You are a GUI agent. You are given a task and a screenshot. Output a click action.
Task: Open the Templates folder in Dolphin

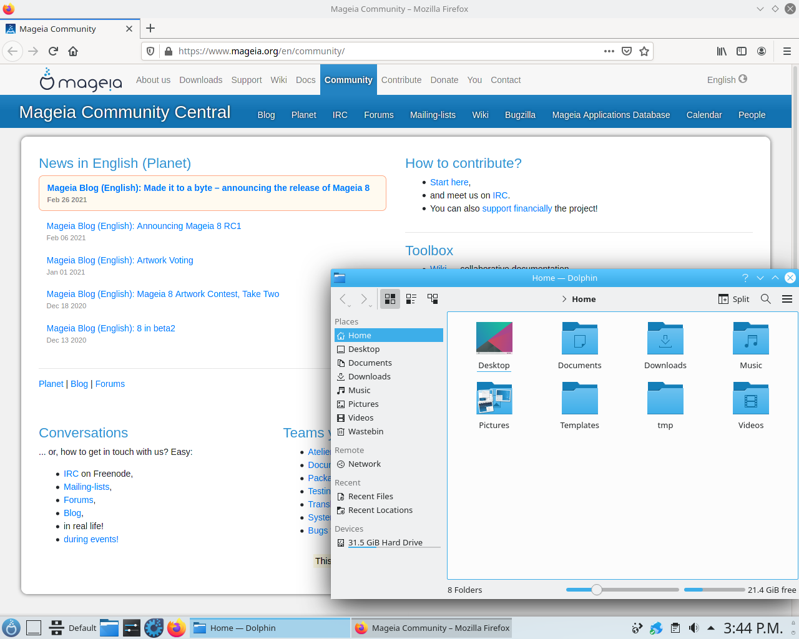(579, 398)
